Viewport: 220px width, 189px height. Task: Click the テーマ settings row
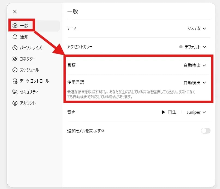[x=136, y=29]
